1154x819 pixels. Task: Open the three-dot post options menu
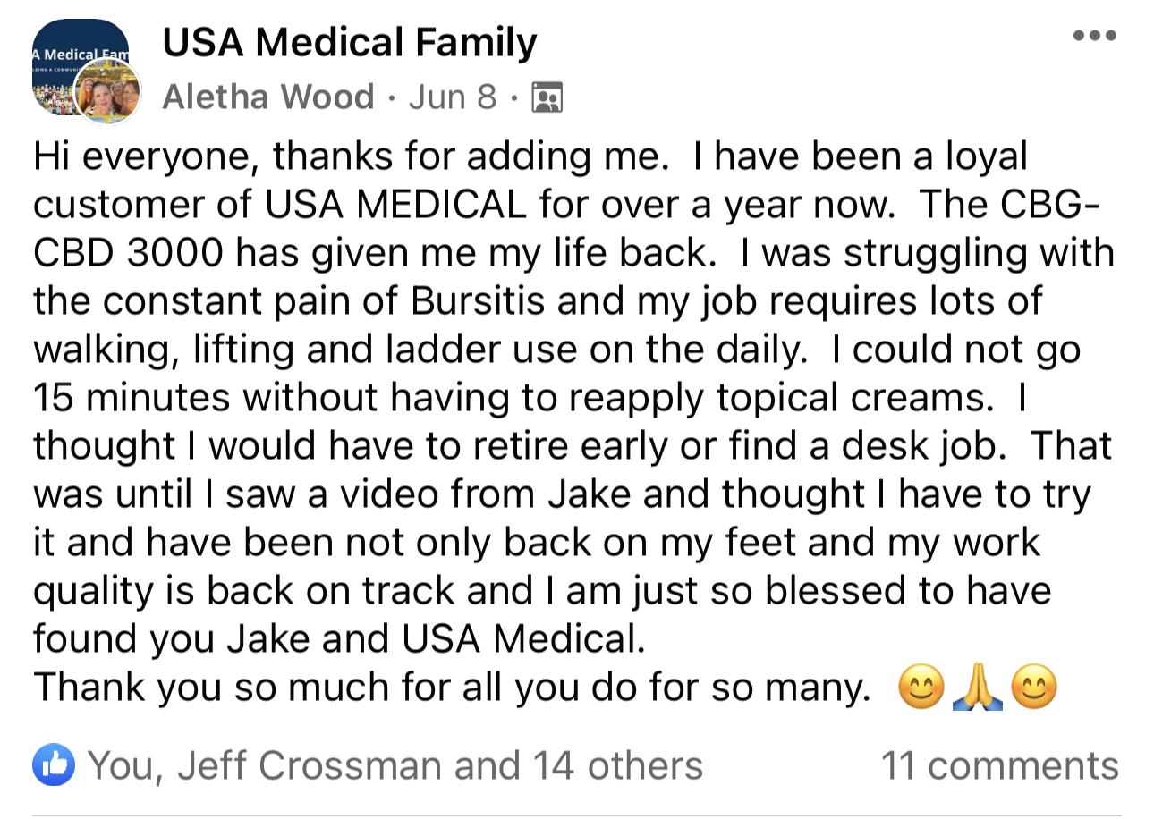(x=1095, y=37)
